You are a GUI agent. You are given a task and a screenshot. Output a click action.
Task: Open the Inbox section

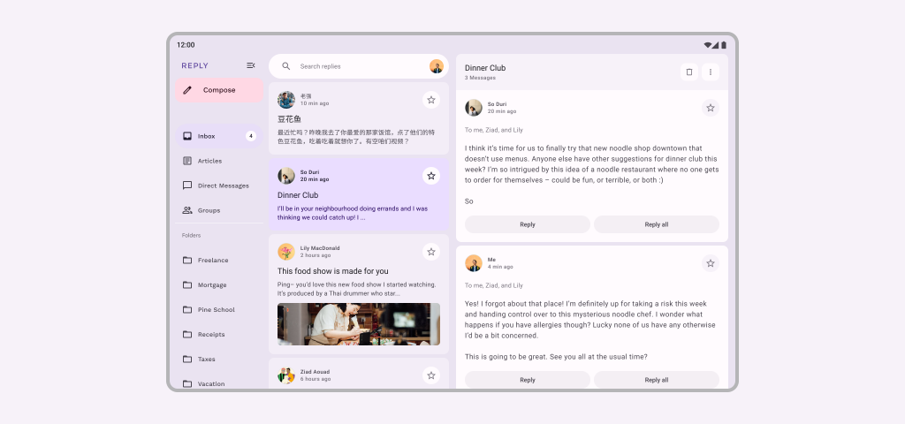(x=219, y=136)
